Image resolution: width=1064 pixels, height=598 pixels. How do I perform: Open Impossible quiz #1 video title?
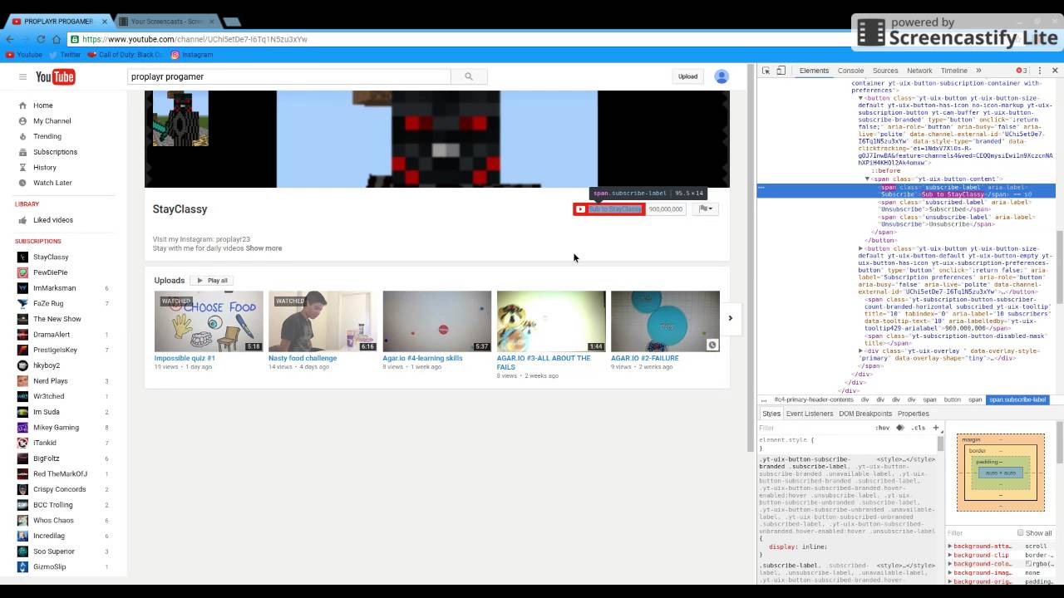[185, 358]
